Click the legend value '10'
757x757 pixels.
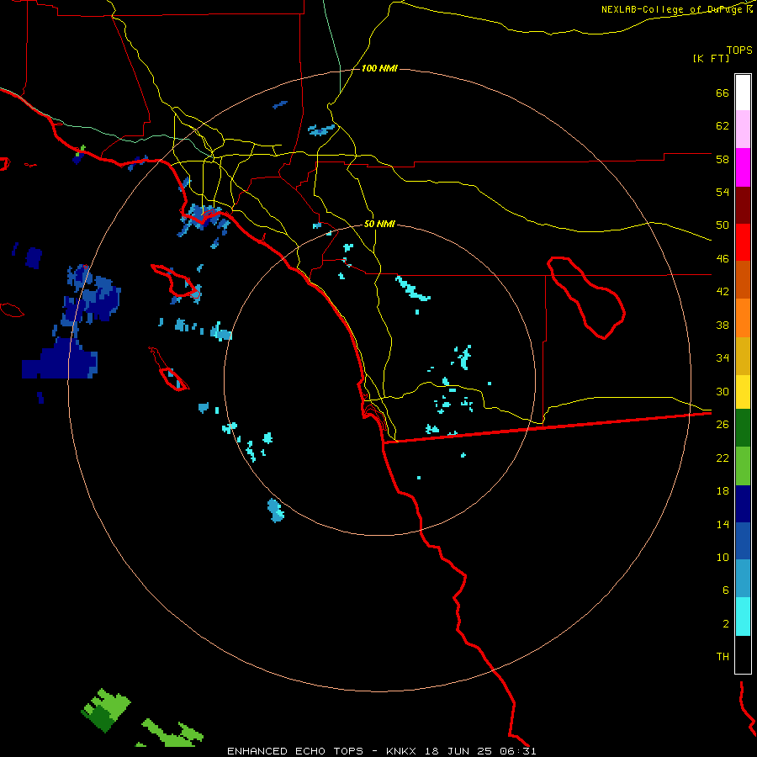(x=723, y=557)
